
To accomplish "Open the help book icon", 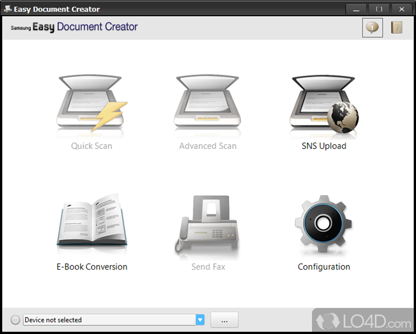I will [x=397, y=28].
